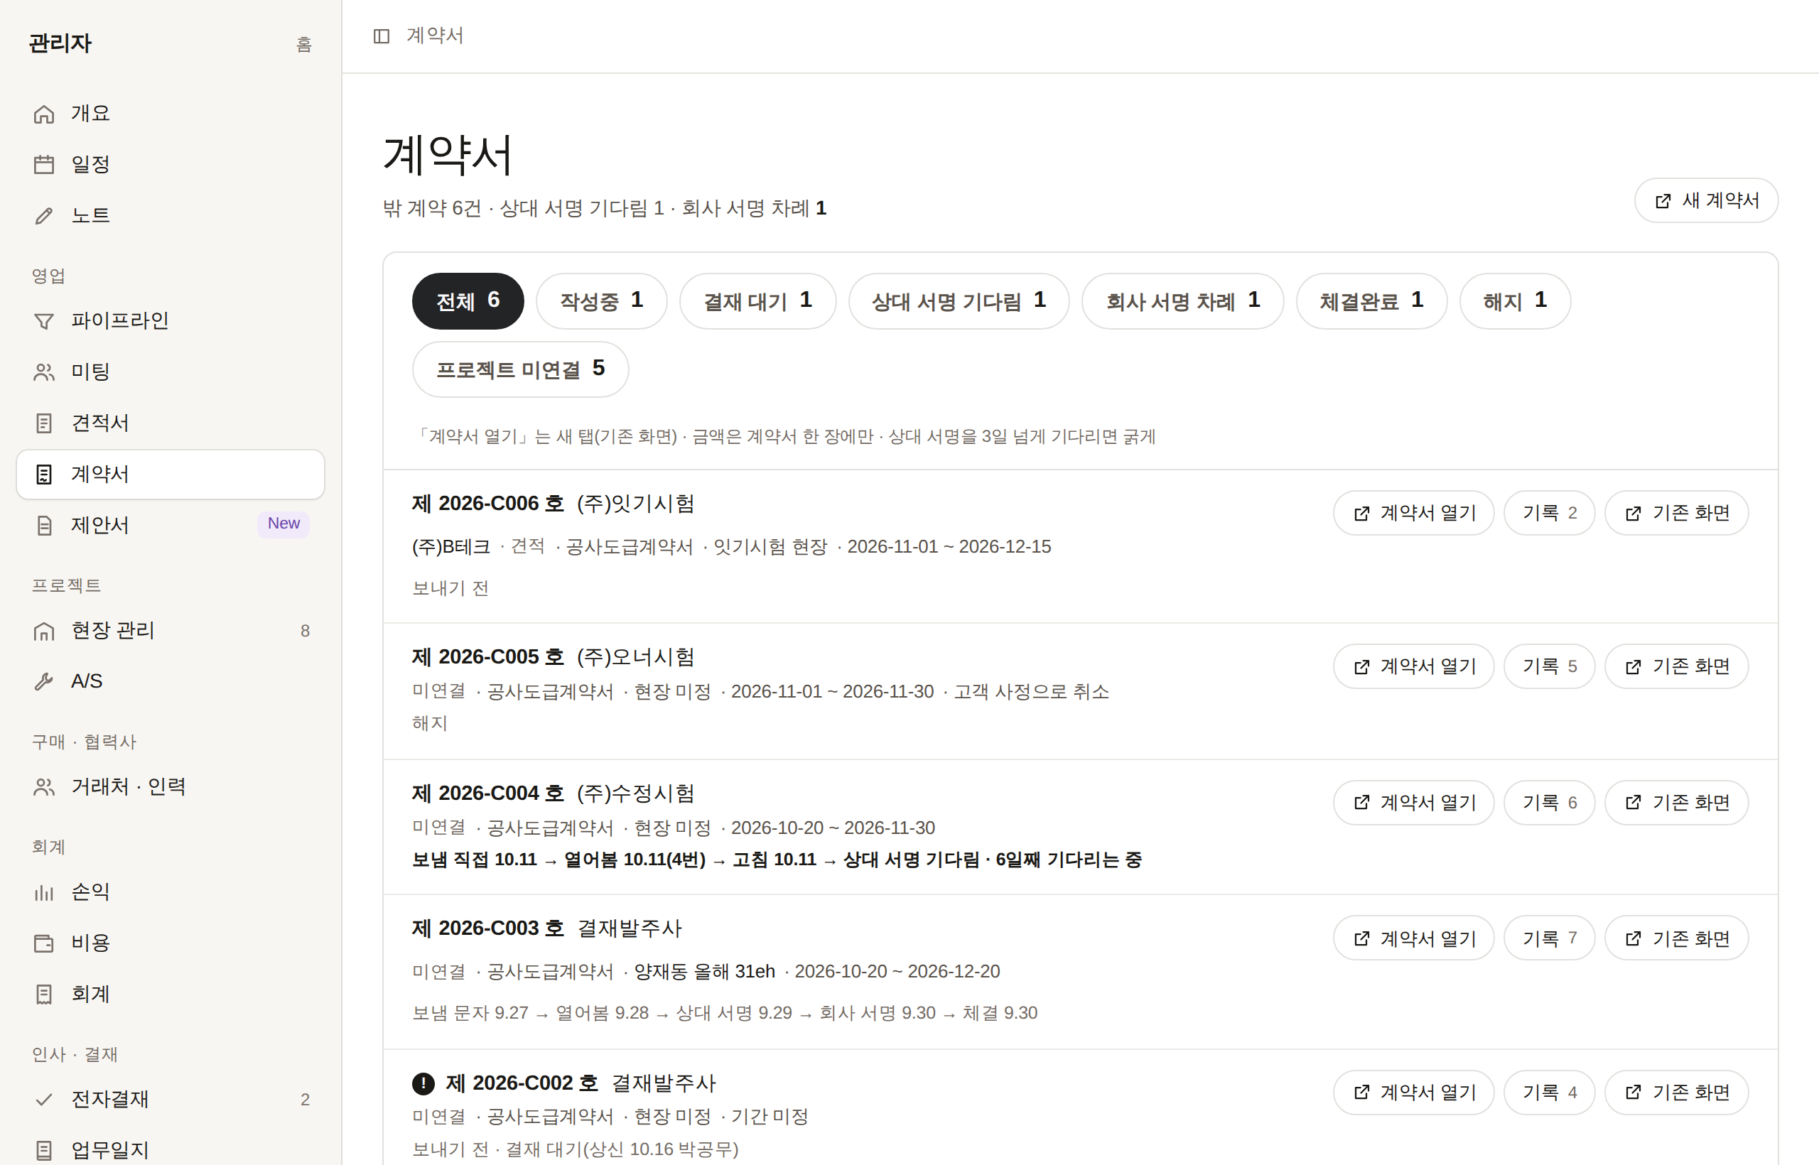Open the 현장 관리 icon
This screenshot has width=1819, height=1165.
tap(44, 630)
